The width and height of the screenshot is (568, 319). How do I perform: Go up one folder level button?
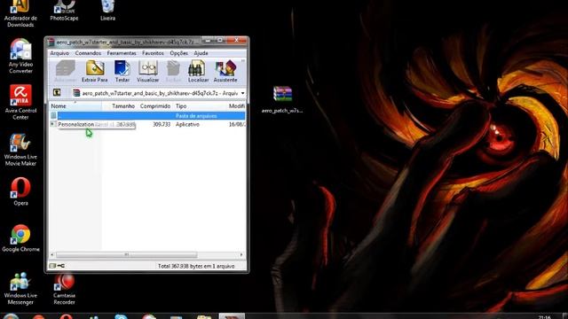tap(57, 92)
